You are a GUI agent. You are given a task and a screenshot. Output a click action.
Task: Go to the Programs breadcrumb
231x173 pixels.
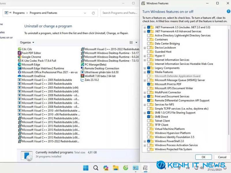pyautogui.click(x=19, y=13)
